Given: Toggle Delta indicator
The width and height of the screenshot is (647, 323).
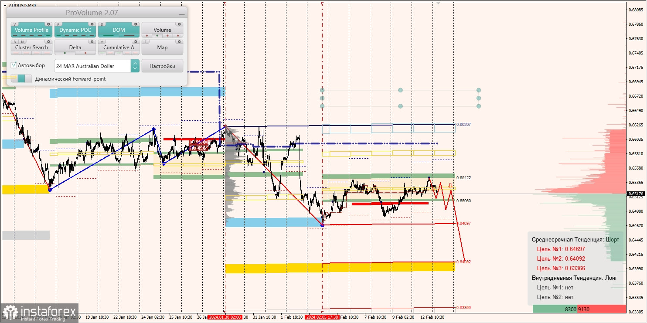Looking at the screenshot, I should (75, 48).
